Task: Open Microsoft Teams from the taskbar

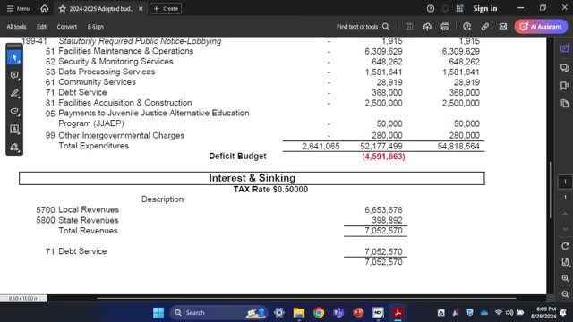Action: point(338,313)
